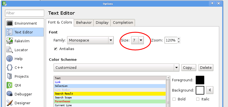Select the Line Number row
This screenshot has height=107, width=228.
110,90
